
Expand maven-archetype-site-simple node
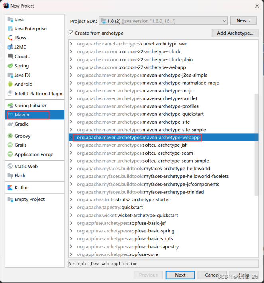click(71, 130)
